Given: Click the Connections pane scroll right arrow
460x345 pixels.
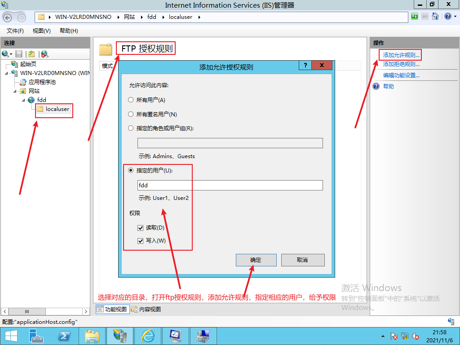Looking at the screenshot, I should pyautogui.click(x=86, y=312).
